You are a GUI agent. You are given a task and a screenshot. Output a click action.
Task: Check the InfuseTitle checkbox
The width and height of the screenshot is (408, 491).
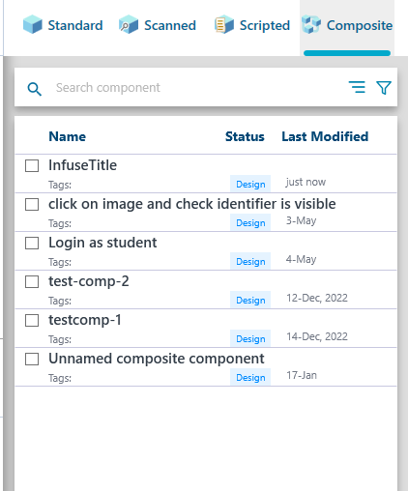coord(32,165)
